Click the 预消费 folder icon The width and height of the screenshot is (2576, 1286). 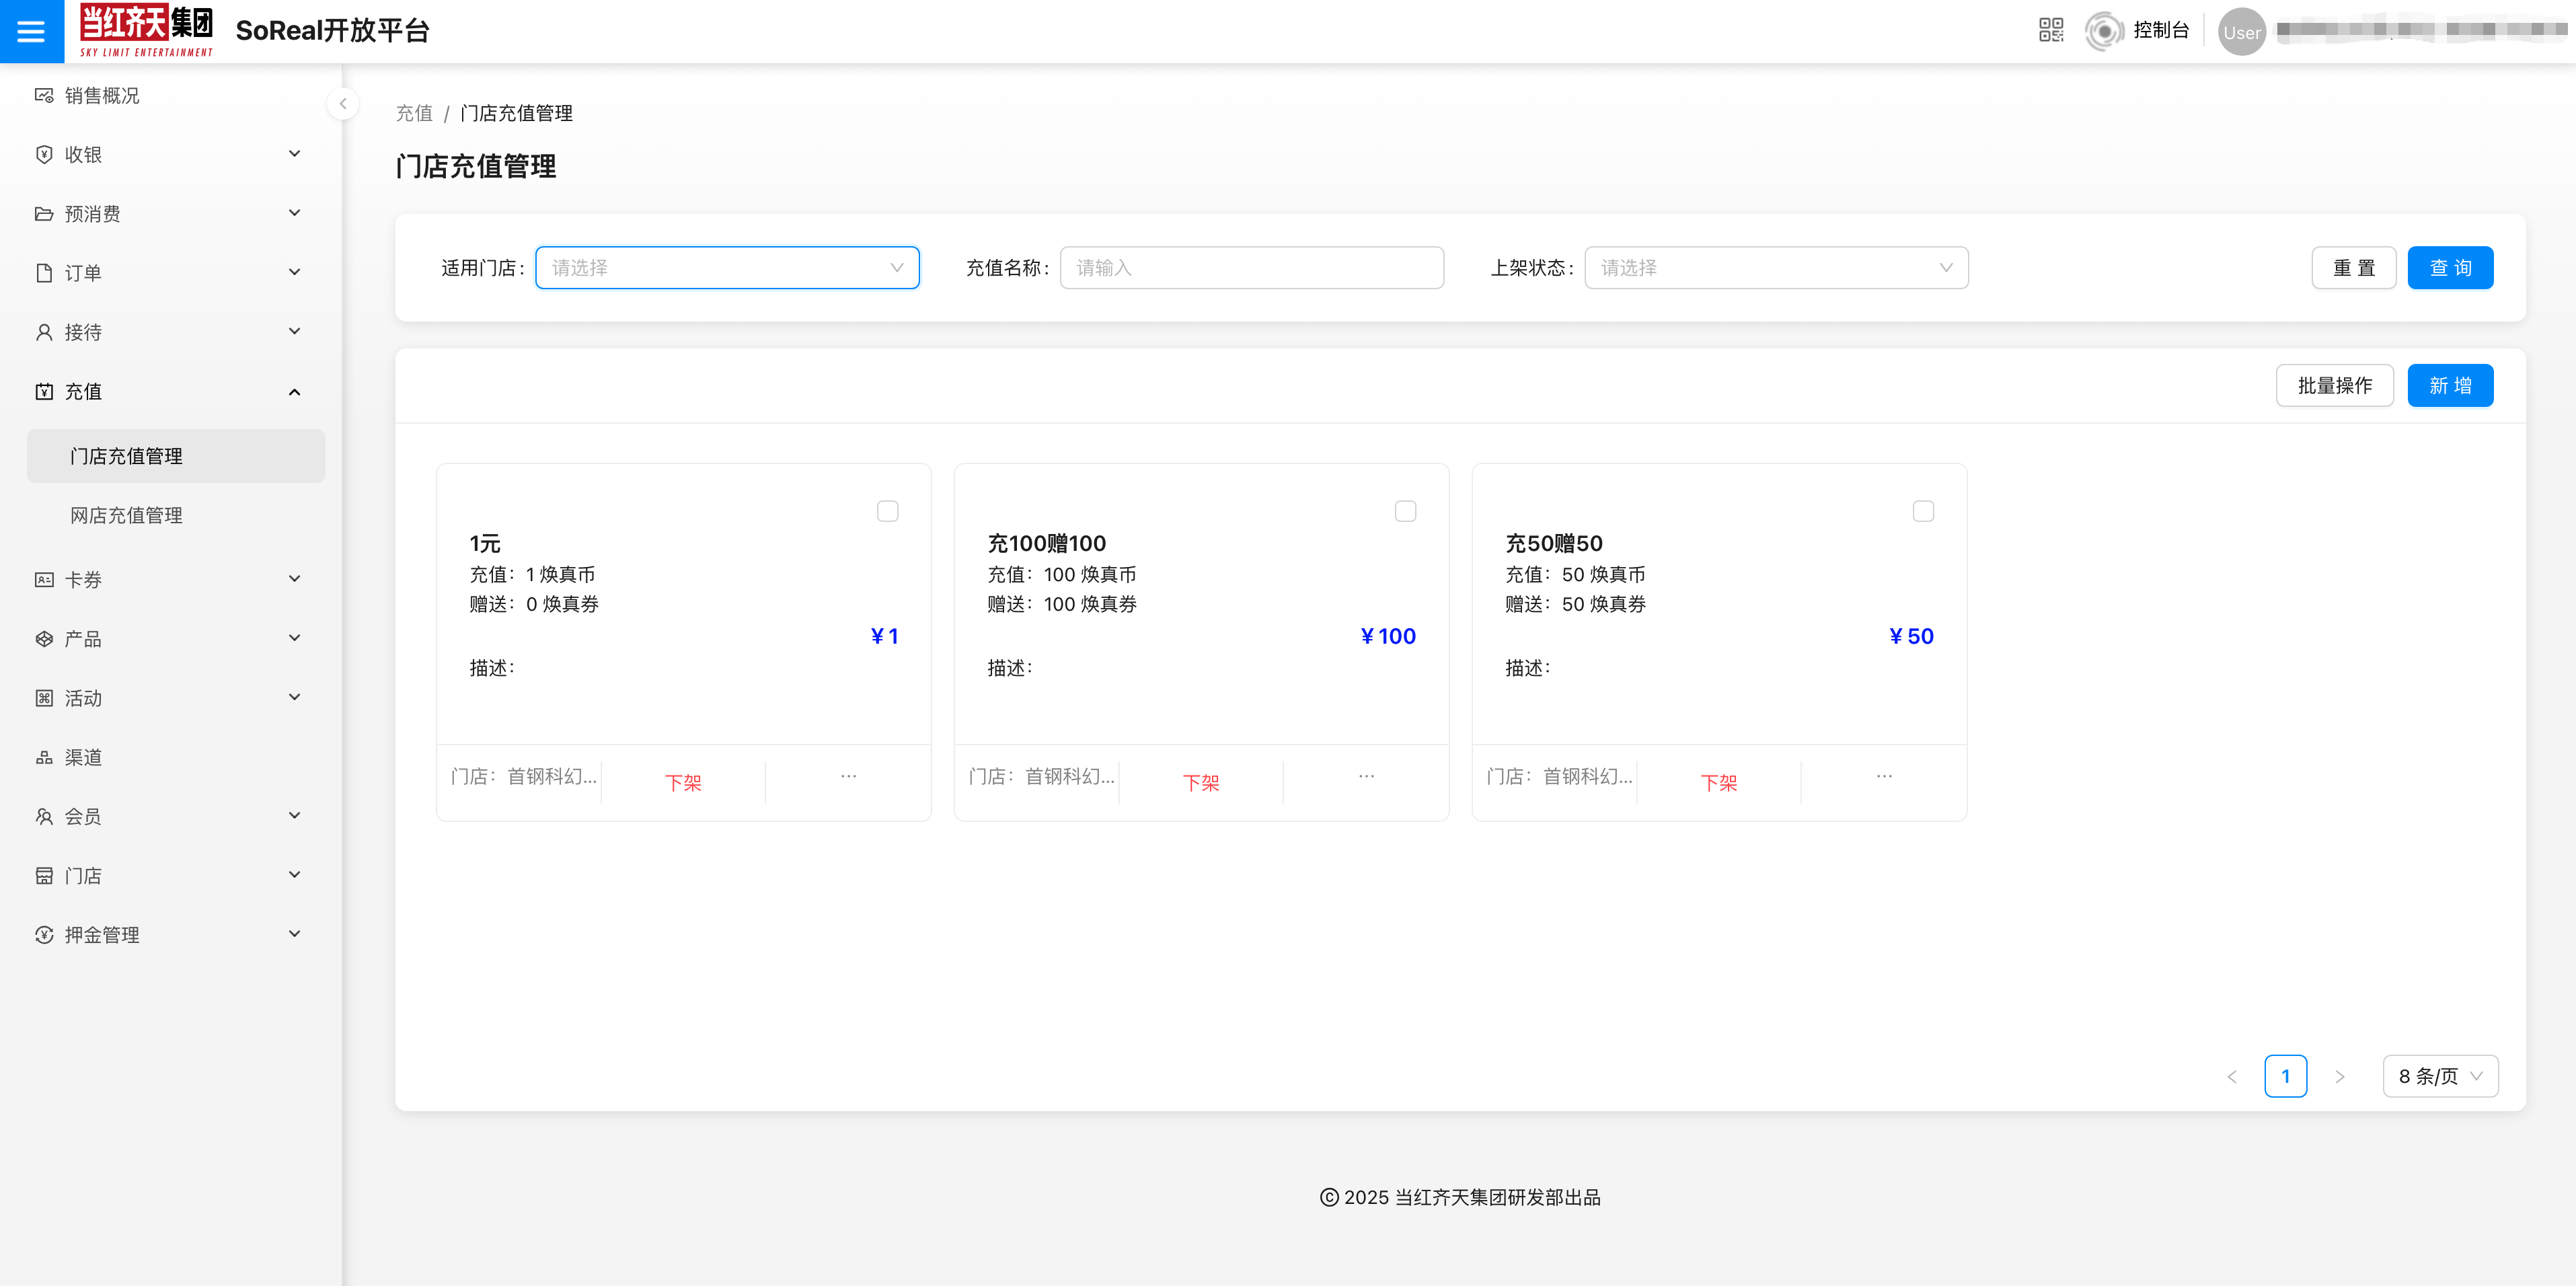[44, 214]
